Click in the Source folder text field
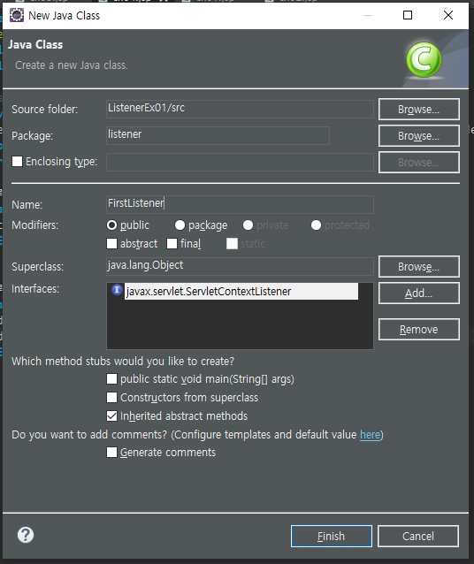Viewport: 474px width, 564px height. coord(240,109)
